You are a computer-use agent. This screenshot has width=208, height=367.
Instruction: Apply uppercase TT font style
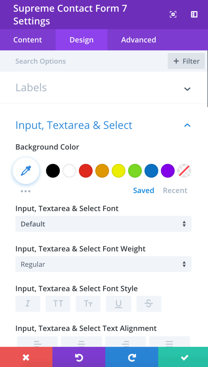(x=58, y=304)
